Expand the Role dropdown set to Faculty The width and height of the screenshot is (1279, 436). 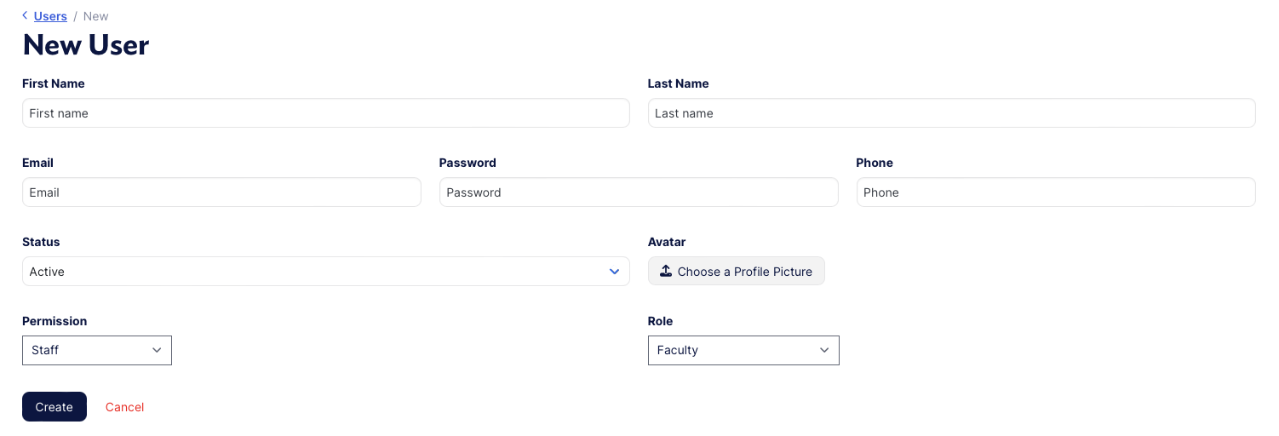coord(743,350)
